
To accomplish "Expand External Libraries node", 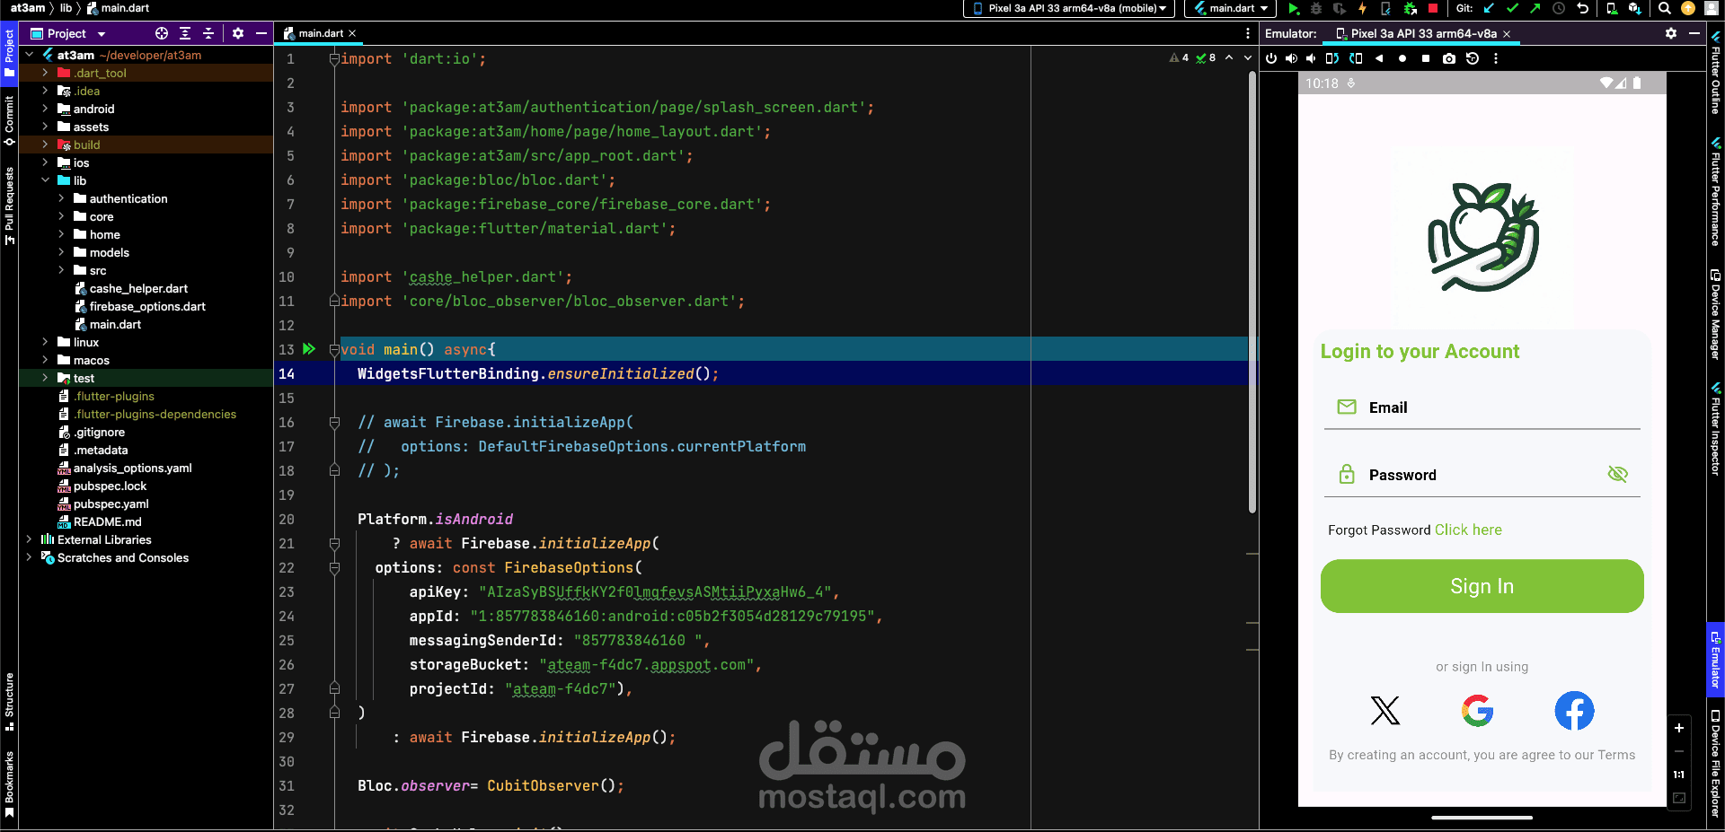I will pyautogui.click(x=29, y=539).
